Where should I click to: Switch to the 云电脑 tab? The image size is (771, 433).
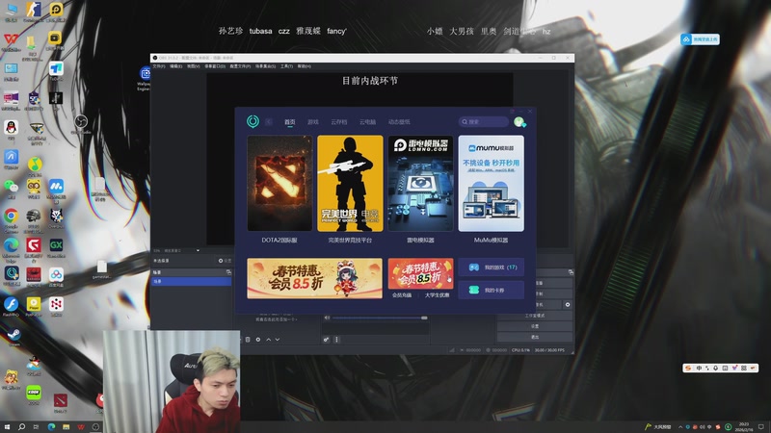pyautogui.click(x=367, y=122)
